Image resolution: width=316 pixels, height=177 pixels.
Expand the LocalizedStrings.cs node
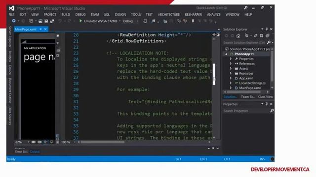(x=231, y=83)
